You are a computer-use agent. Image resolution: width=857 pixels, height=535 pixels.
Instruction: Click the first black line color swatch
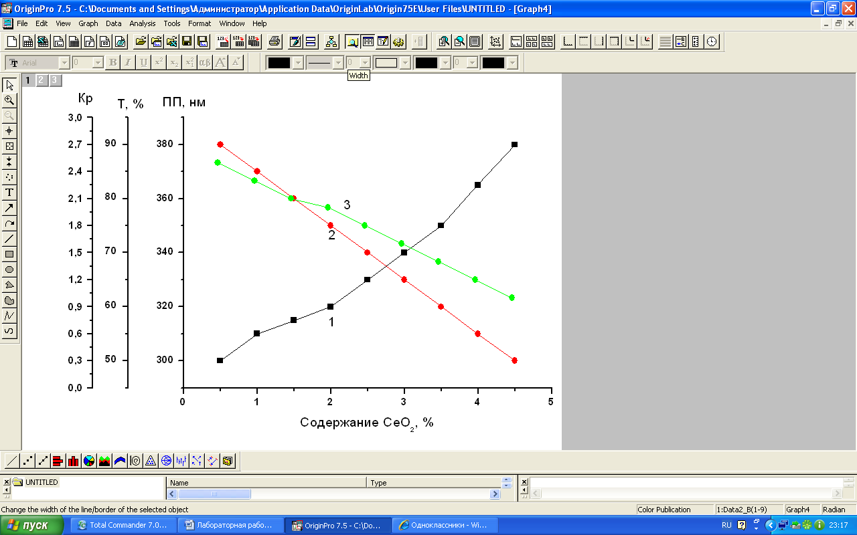click(x=279, y=62)
